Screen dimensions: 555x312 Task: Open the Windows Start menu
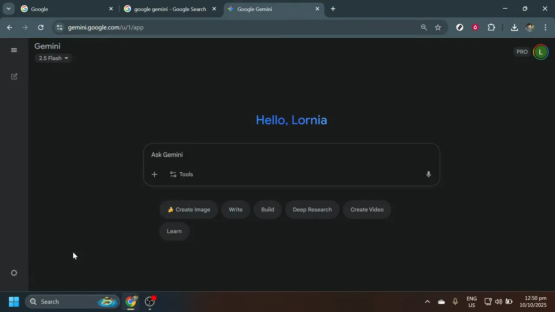pyautogui.click(x=14, y=302)
